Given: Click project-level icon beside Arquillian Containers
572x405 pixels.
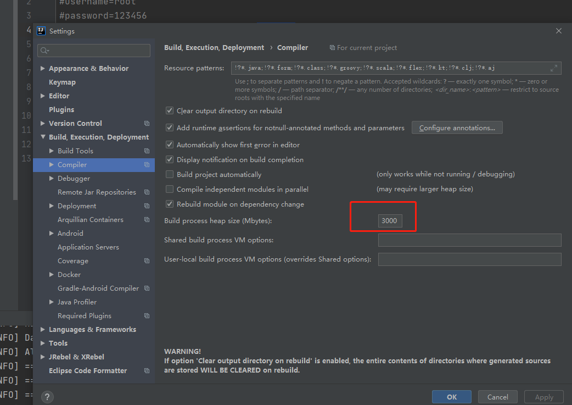Looking at the screenshot, I should point(147,219).
